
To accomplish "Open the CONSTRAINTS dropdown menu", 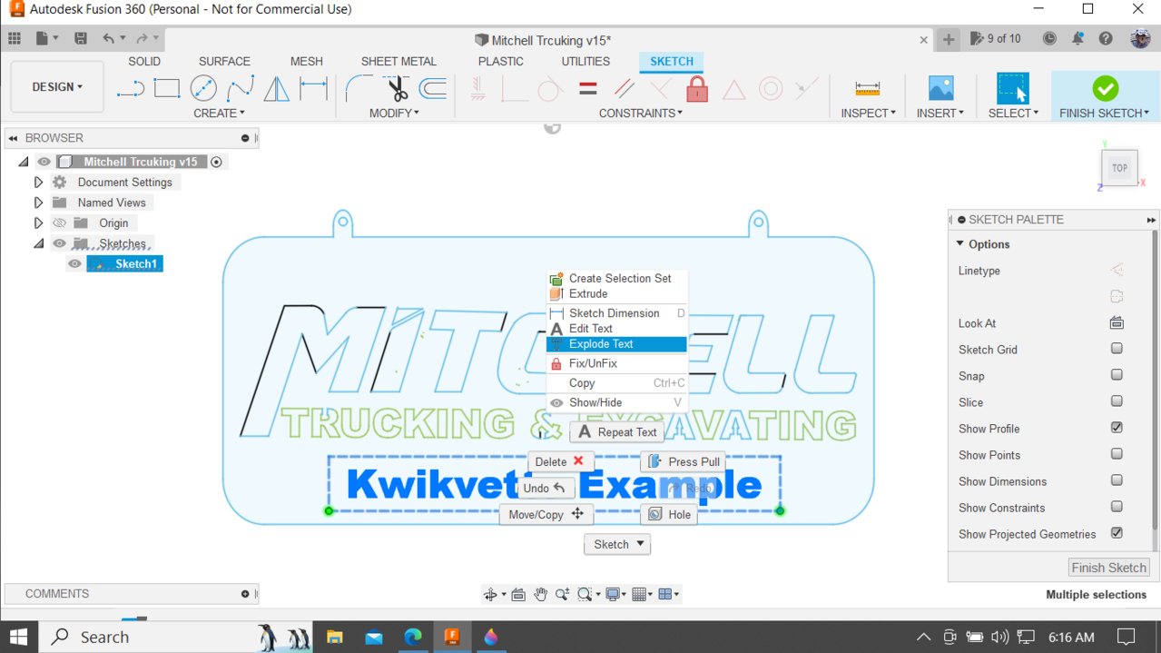I will [641, 114].
